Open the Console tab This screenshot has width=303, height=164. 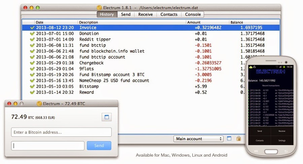click(x=193, y=14)
